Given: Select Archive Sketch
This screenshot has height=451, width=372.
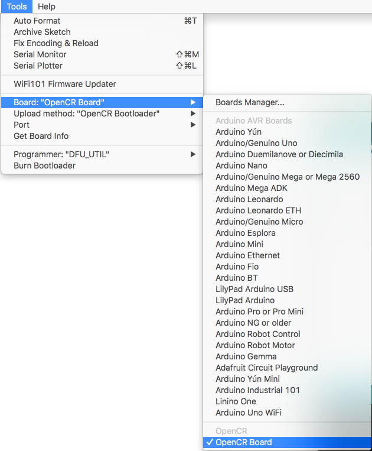Looking at the screenshot, I should coord(102,32).
